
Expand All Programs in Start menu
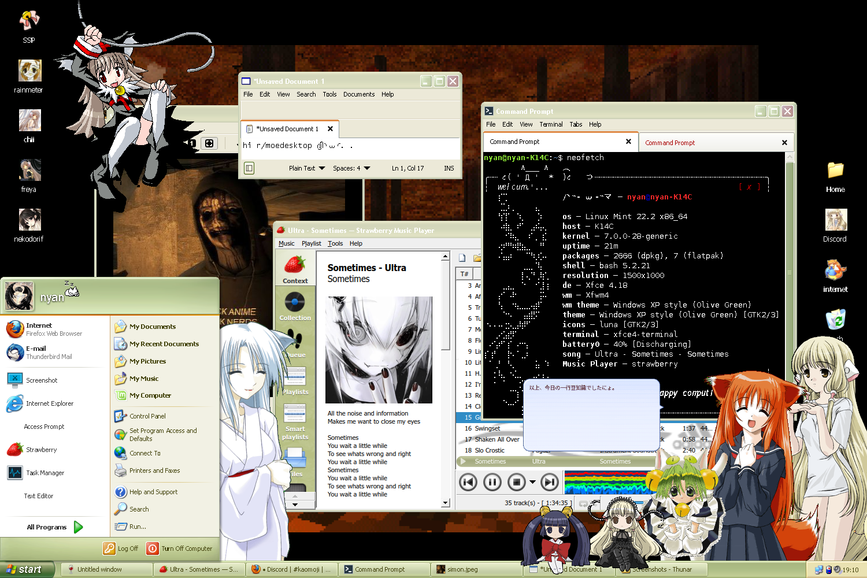[55, 527]
